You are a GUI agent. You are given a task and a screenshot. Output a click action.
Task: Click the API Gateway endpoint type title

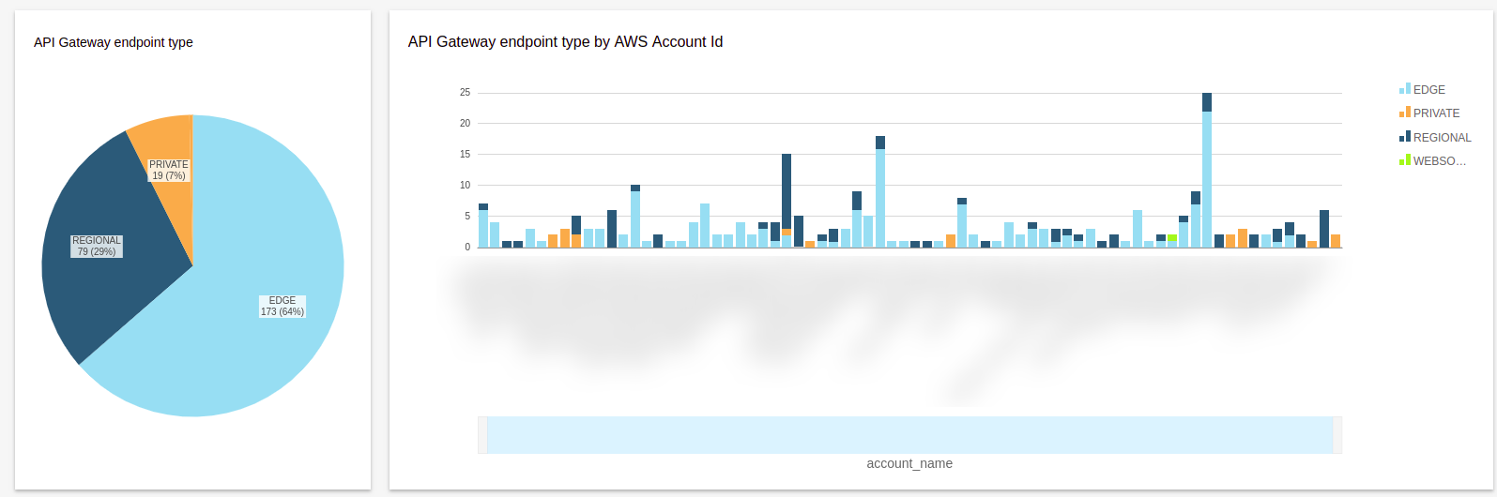point(114,42)
